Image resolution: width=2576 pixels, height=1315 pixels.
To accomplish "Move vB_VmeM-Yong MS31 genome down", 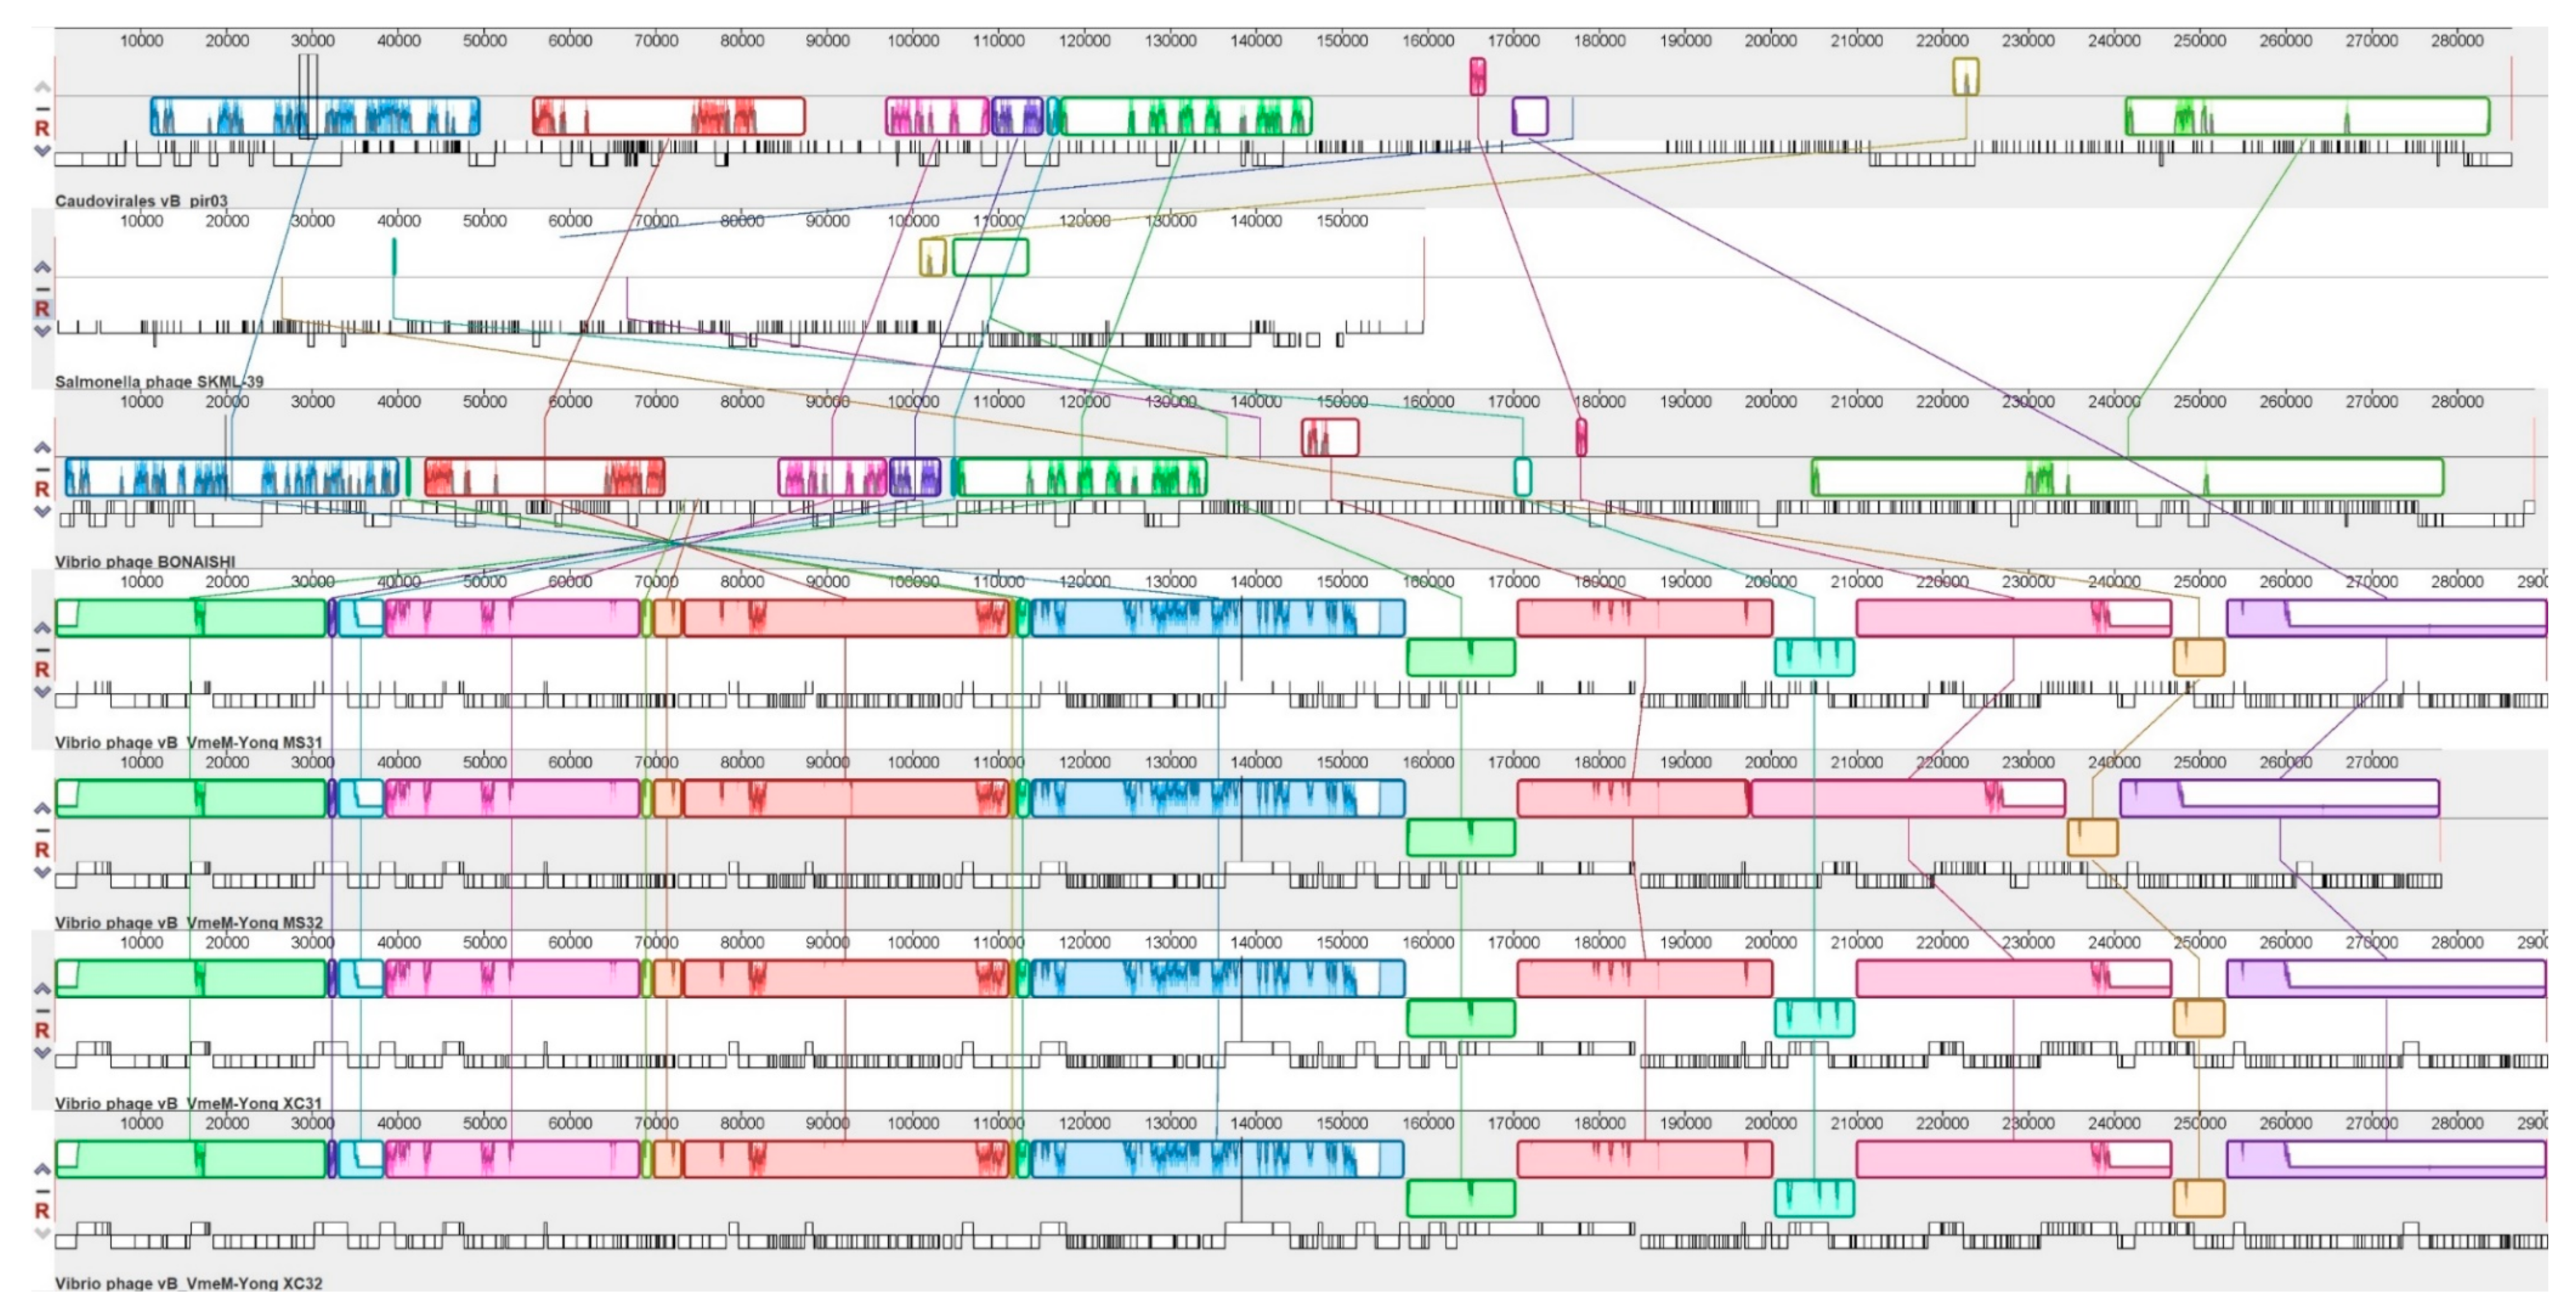I will point(42,691).
